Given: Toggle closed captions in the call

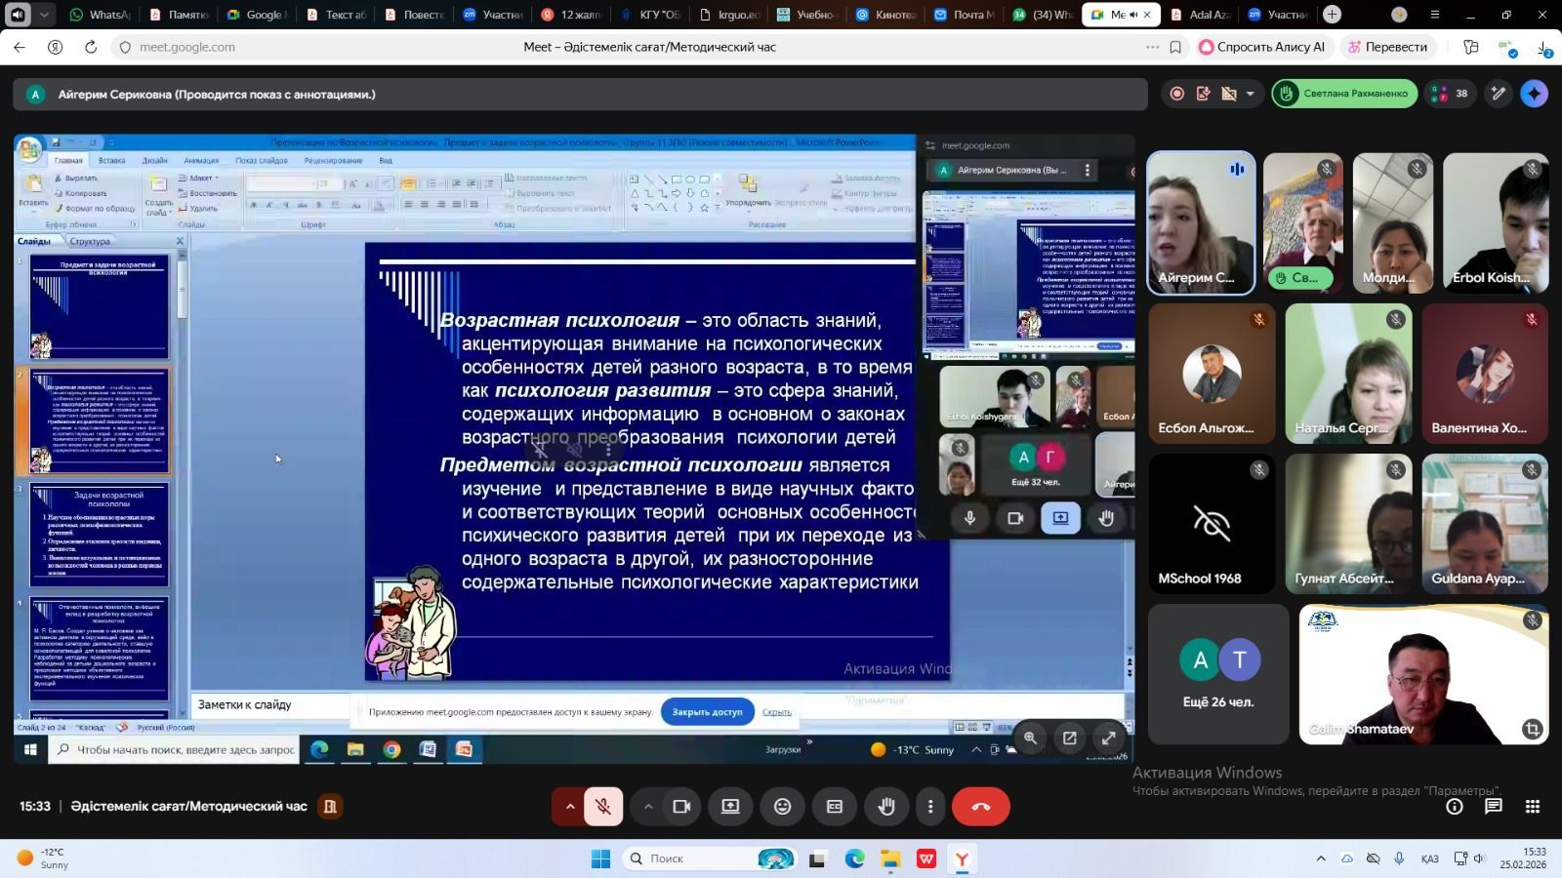Looking at the screenshot, I should coord(835,807).
